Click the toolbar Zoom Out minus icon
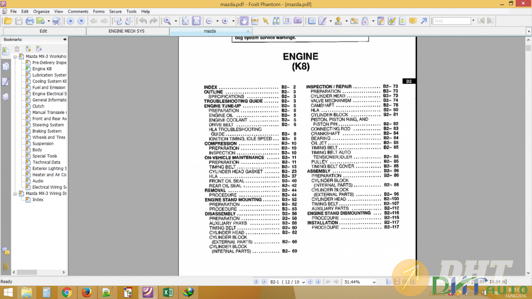 click(209, 21)
